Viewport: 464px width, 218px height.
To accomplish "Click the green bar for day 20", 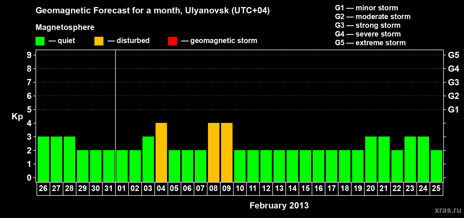I will pos(371,159).
